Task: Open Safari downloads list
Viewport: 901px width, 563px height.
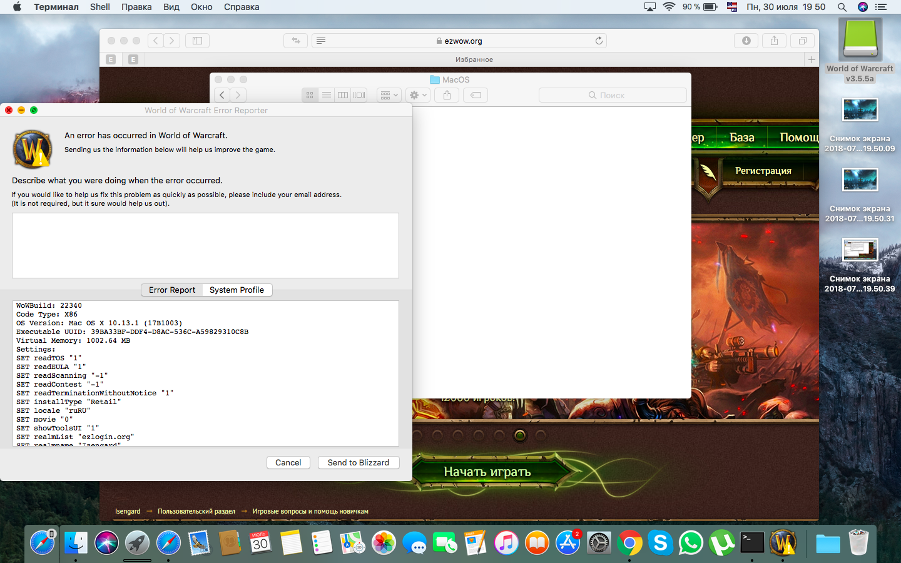Action: coord(746,41)
